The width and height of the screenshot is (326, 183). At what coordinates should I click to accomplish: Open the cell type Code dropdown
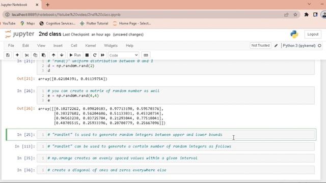point(123,55)
